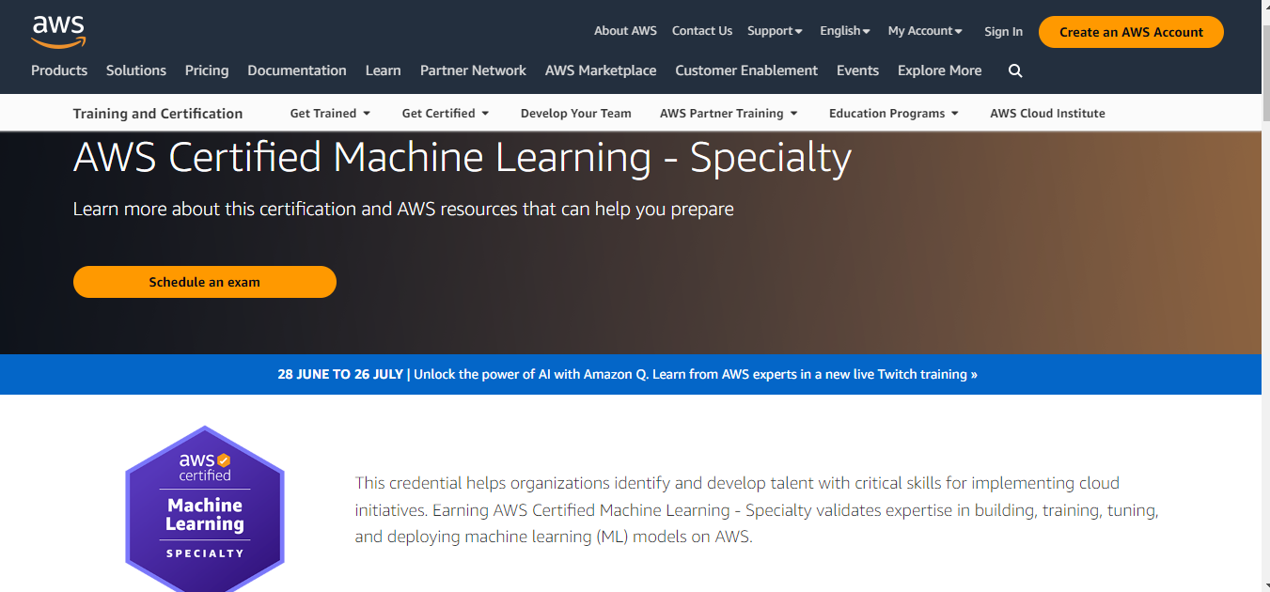Expand the Get Trained menu
This screenshot has height=592, width=1270.
point(330,114)
